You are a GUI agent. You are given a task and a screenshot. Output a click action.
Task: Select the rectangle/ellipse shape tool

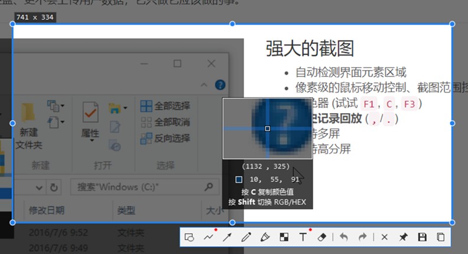click(190, 237)
